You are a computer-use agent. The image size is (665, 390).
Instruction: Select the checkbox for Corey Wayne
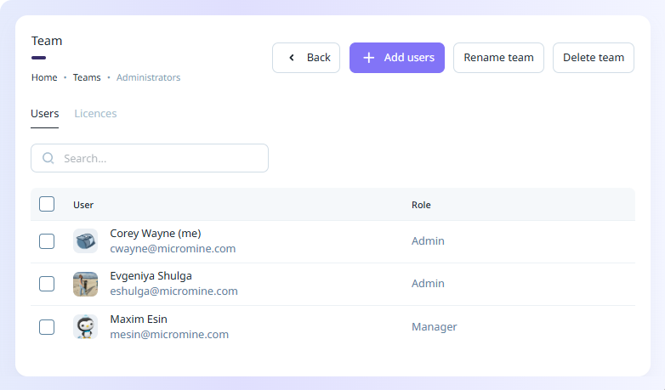coord(47,241)
